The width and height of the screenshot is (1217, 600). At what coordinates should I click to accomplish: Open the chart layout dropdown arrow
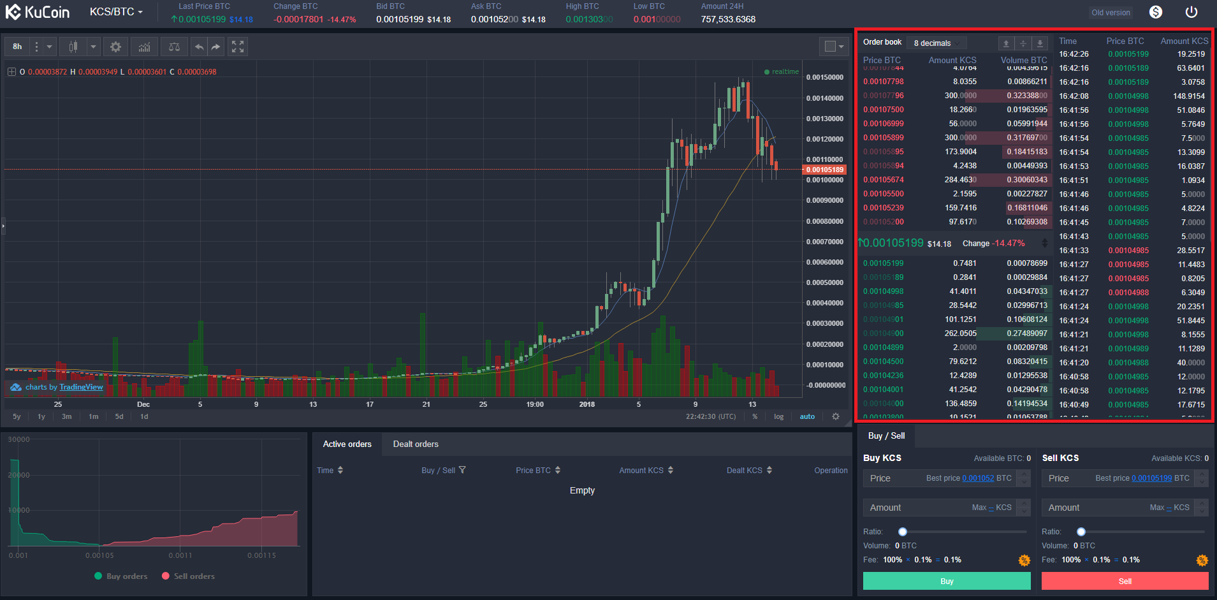(842, 46)
